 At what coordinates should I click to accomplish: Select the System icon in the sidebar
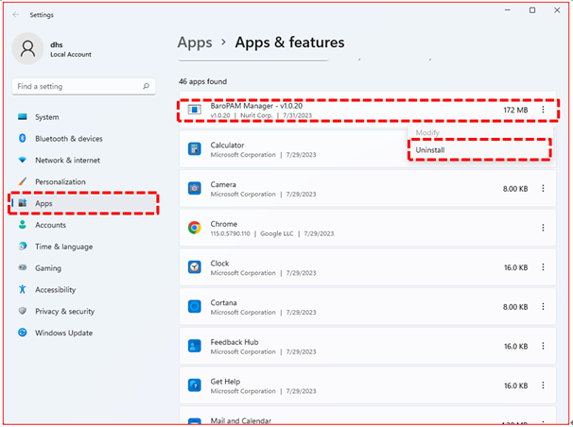coord(23,117)
